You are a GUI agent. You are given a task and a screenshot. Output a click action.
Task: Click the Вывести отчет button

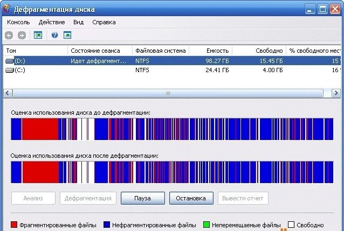tap(243, 198)
